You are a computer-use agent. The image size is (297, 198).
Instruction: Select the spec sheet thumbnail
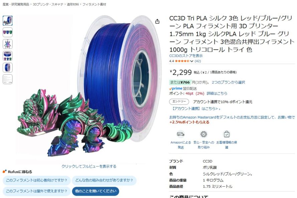[x=8, y=79]
